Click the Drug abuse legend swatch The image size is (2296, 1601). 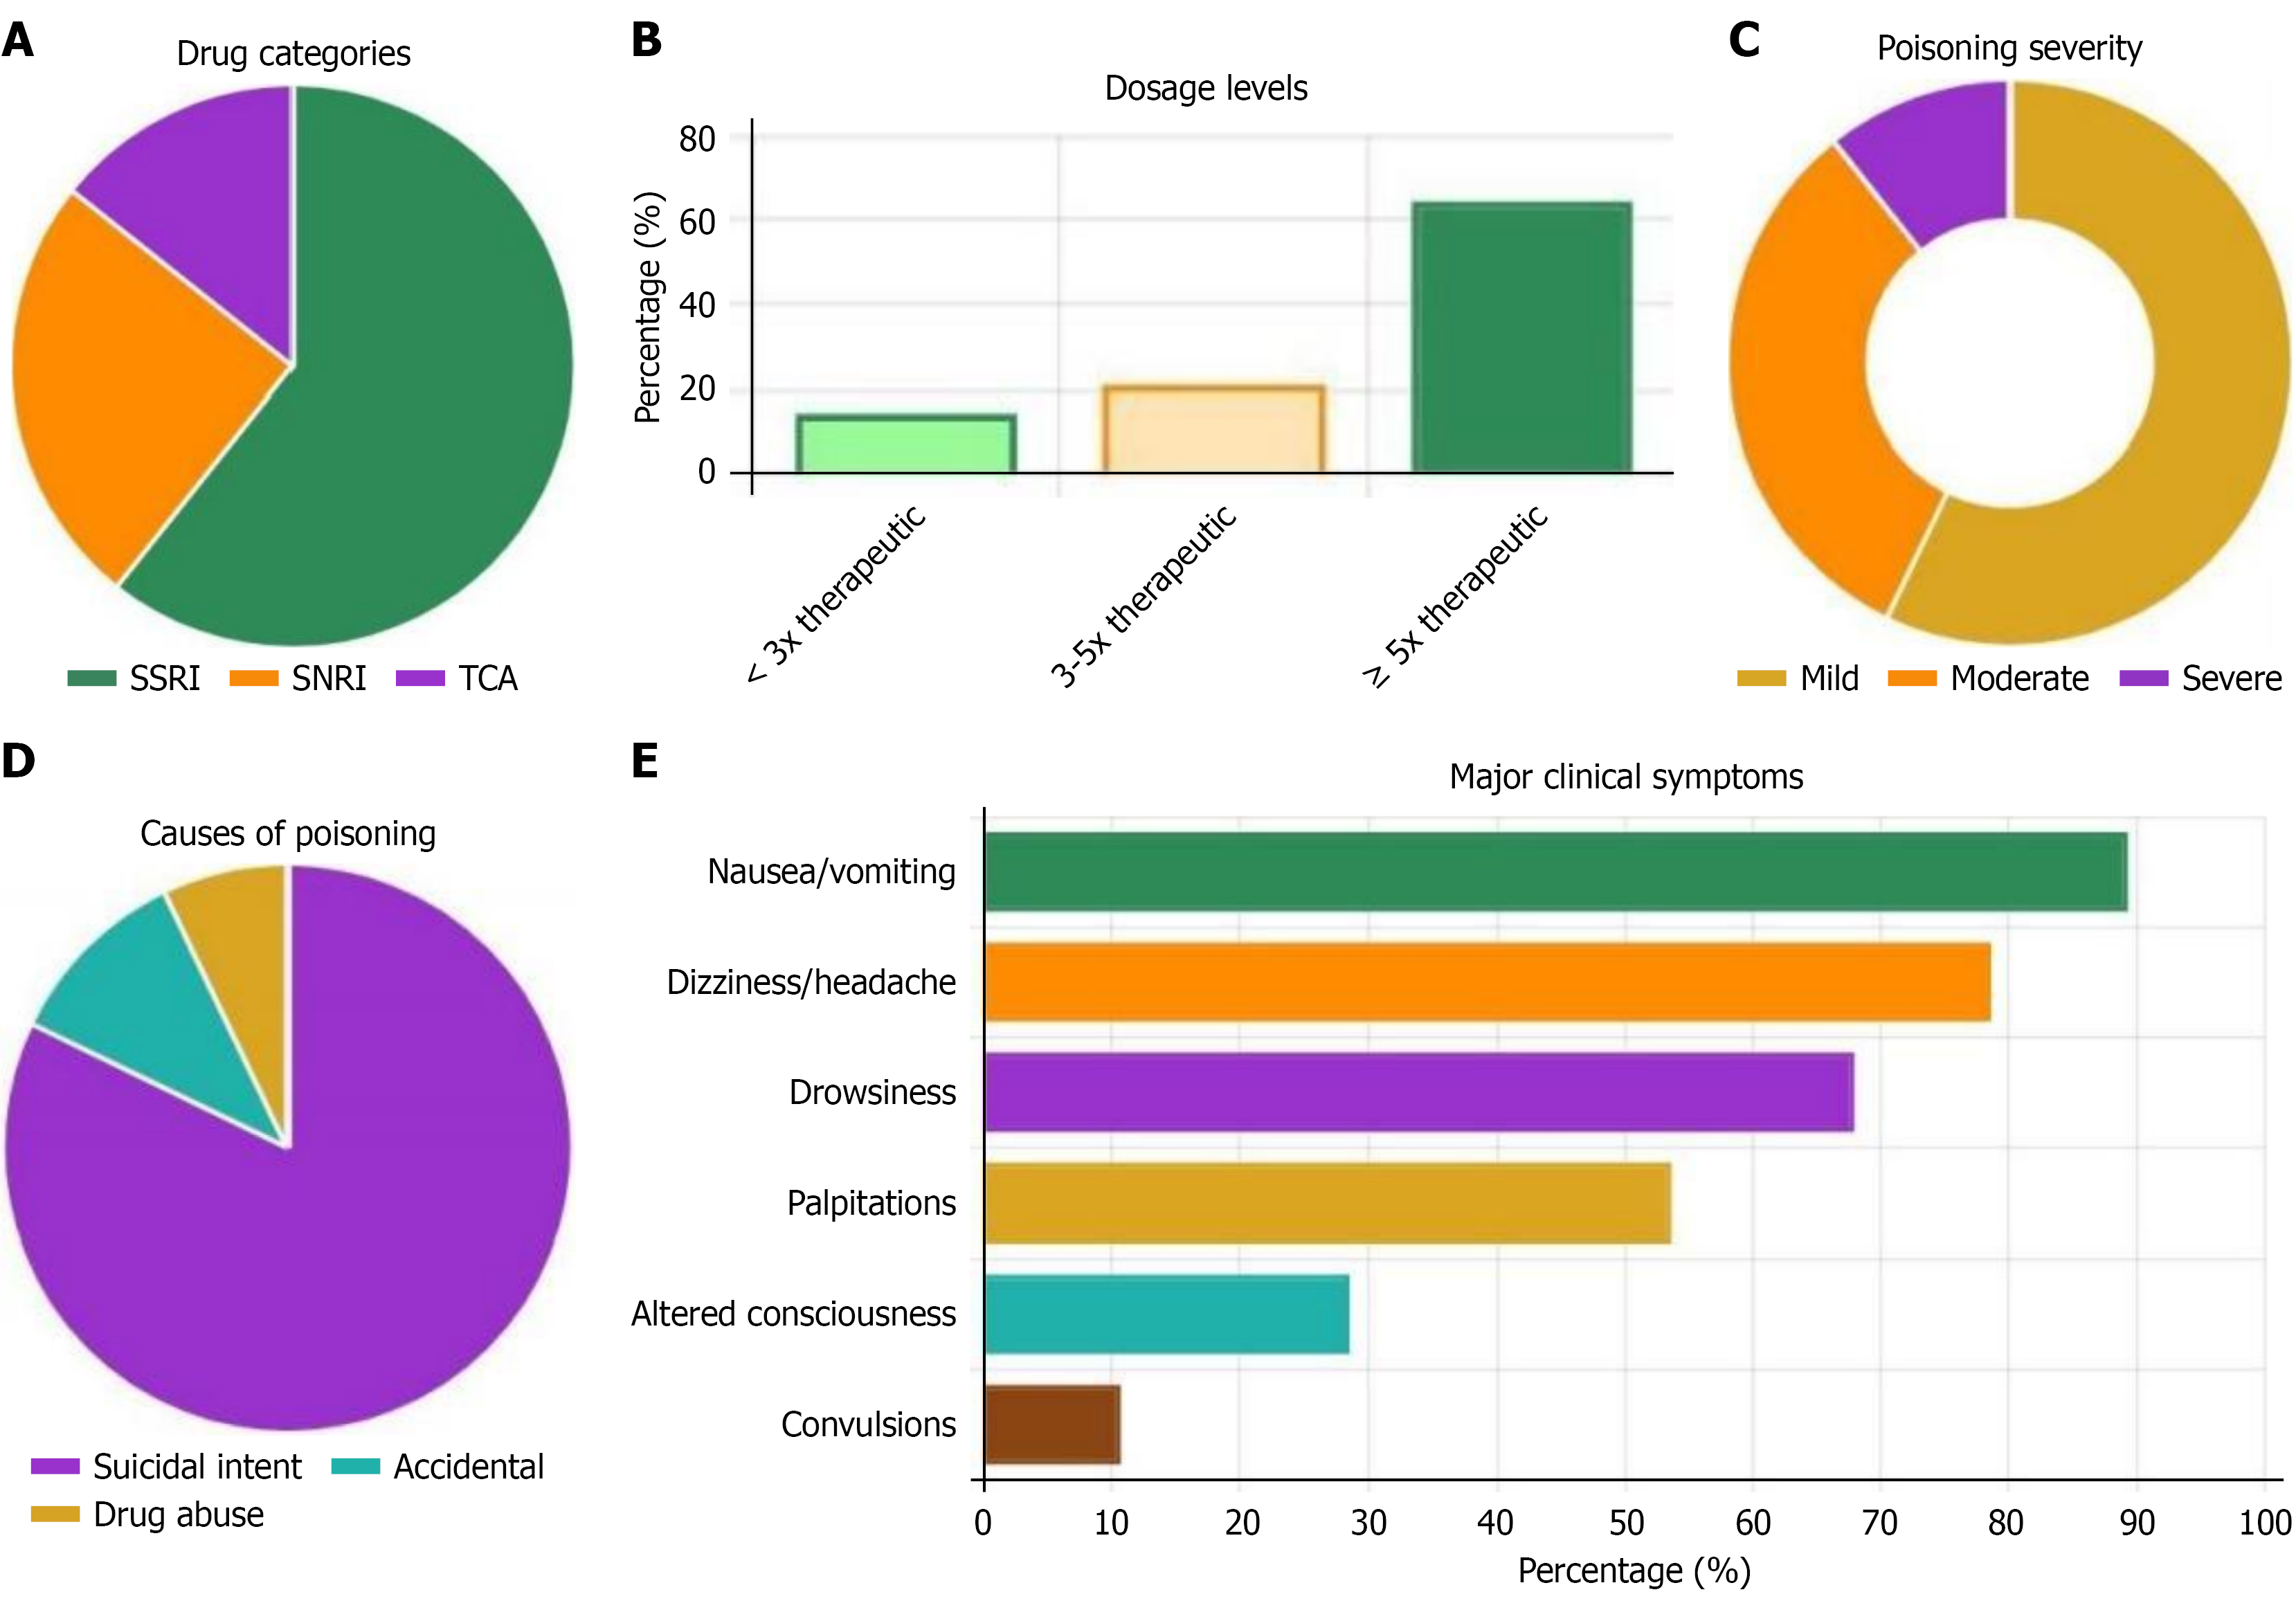(55, 1514)
